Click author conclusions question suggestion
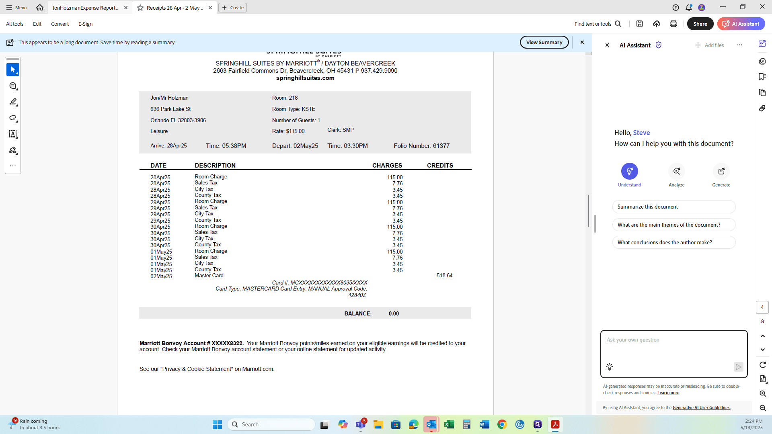 pos(674,243)
